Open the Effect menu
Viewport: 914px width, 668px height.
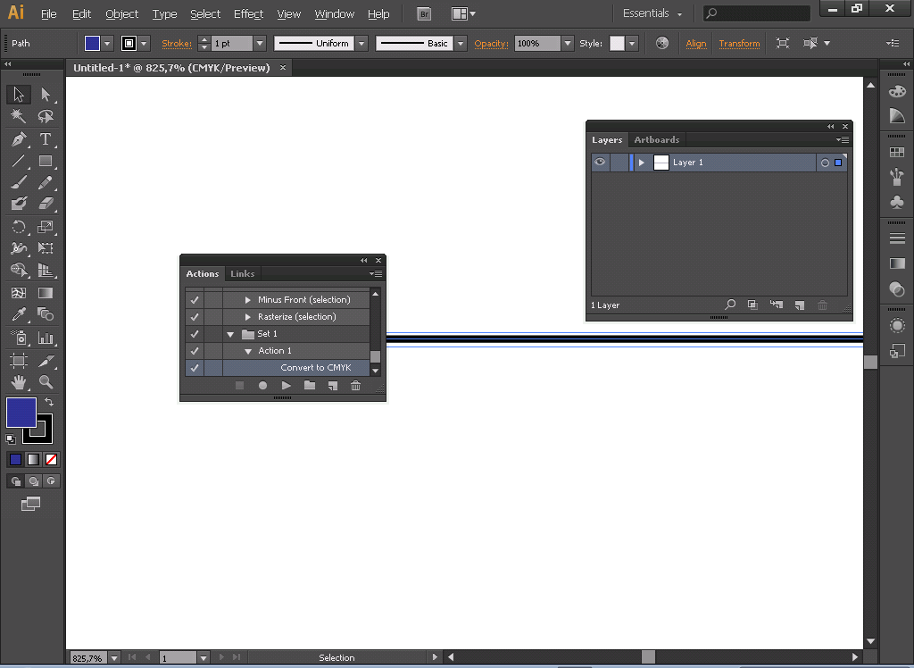click(x=248, y=14)
